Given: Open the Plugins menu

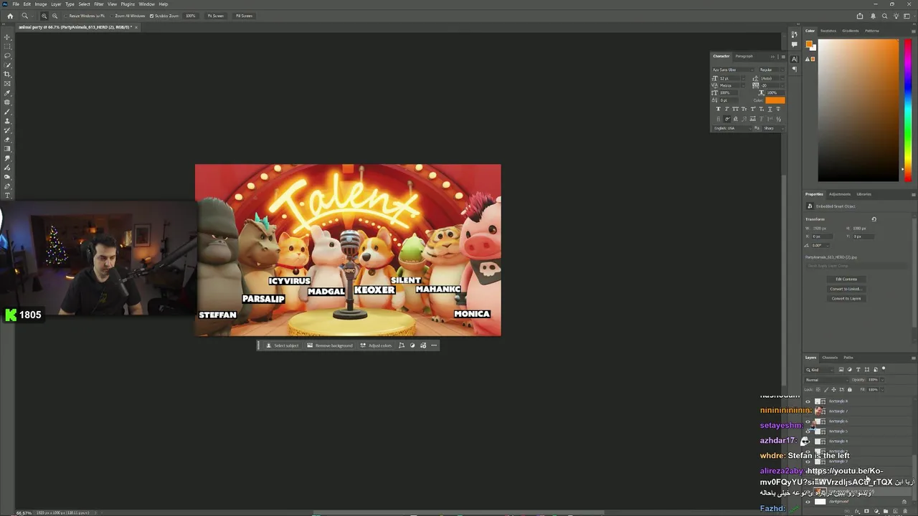Looking at the screenshot, I should point(128,4).
